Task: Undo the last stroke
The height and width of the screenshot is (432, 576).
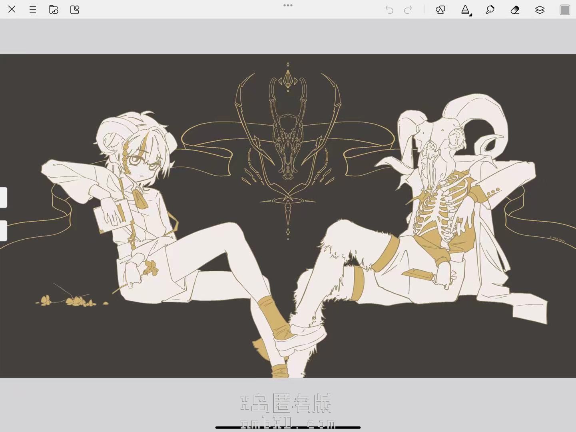Action: [x=389, y=10]
